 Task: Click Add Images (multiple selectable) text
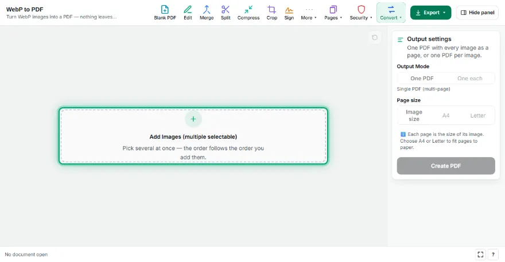click(x=193, y=137)
